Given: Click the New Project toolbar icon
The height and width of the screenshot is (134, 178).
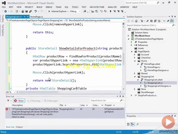Looking at the screenshot, I should click(x=17, y=11).
